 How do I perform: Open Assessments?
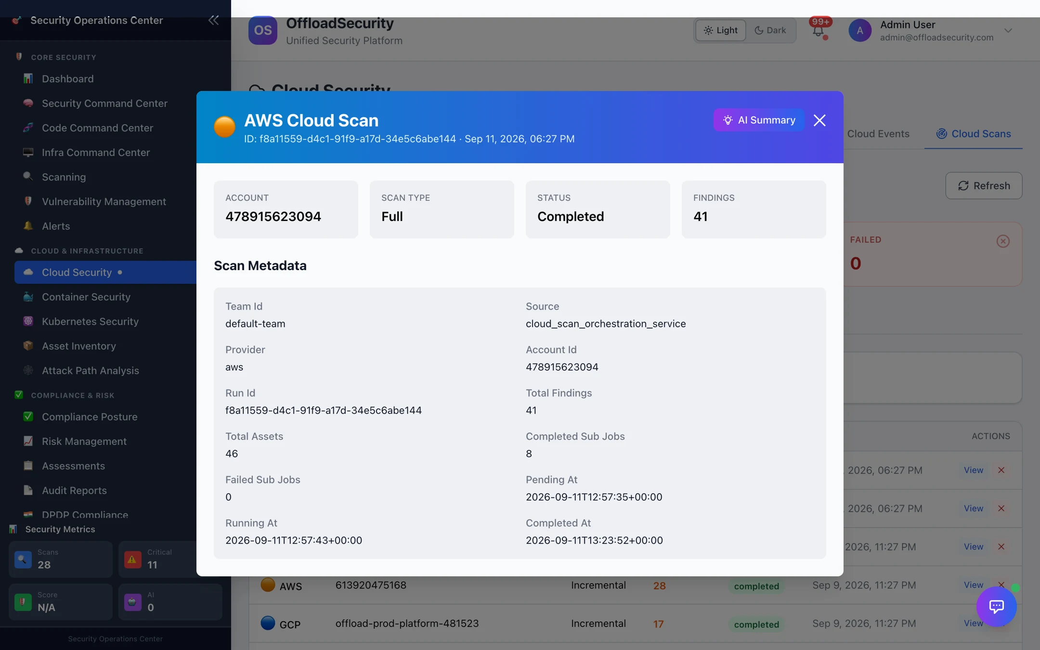click(73, 466)
